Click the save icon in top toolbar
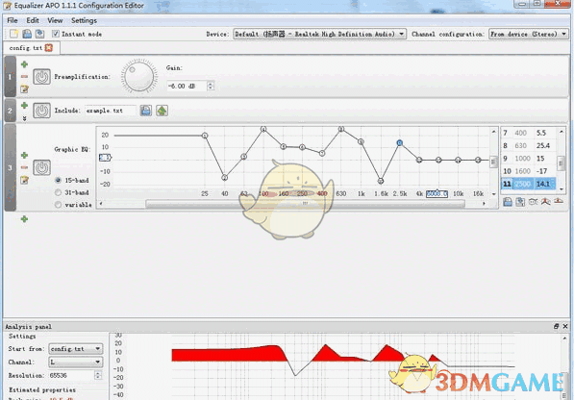 coord(27,34)
